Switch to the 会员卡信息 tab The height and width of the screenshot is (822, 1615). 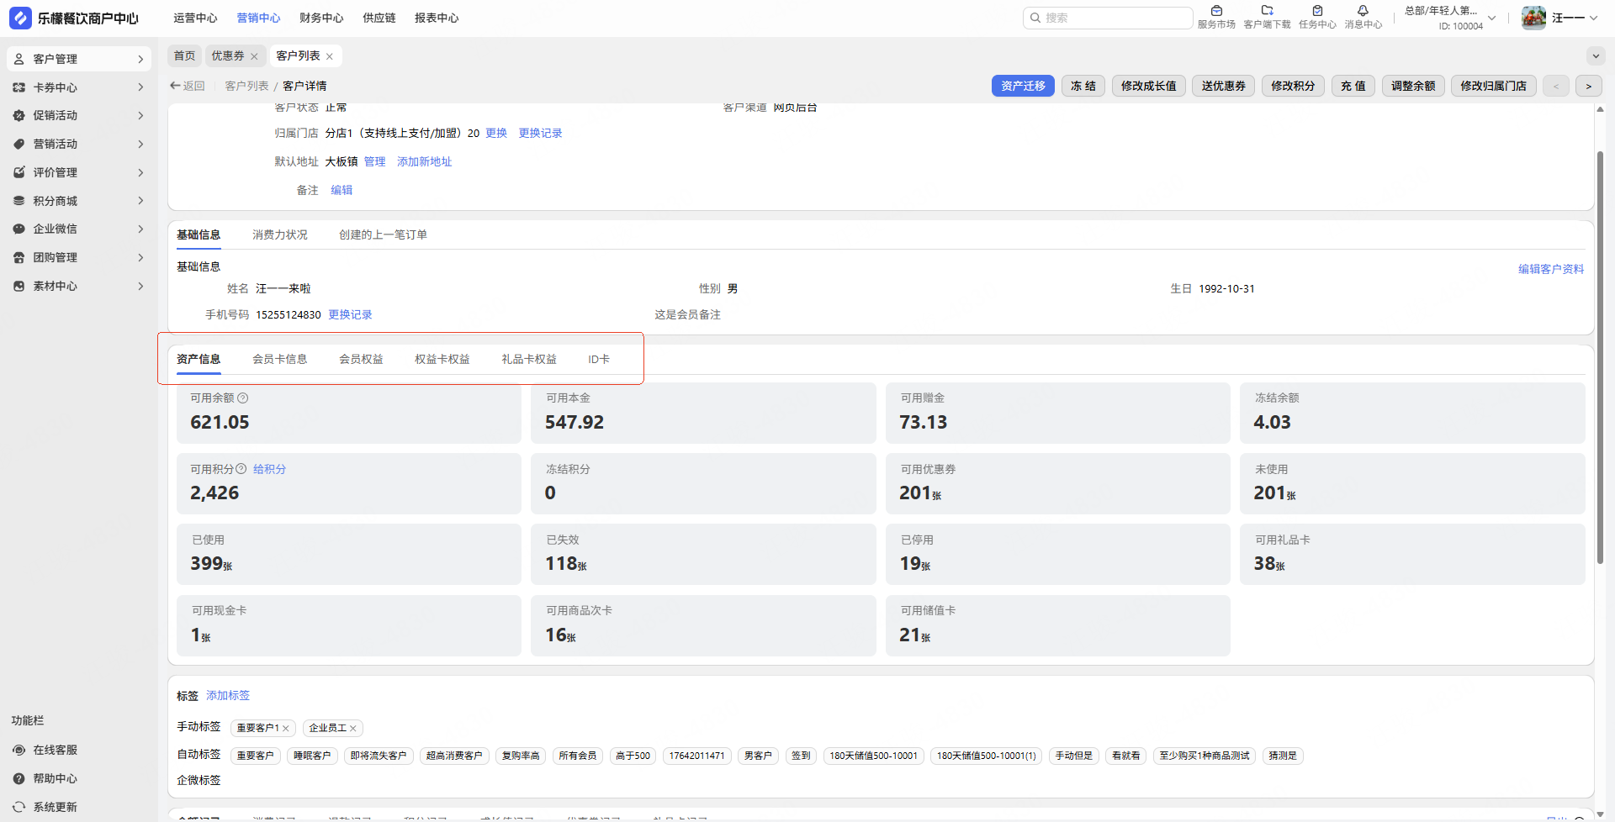280,359
